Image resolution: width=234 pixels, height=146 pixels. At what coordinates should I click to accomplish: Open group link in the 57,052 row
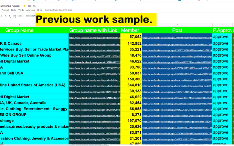pyautogui.click(x=95, y=38)
